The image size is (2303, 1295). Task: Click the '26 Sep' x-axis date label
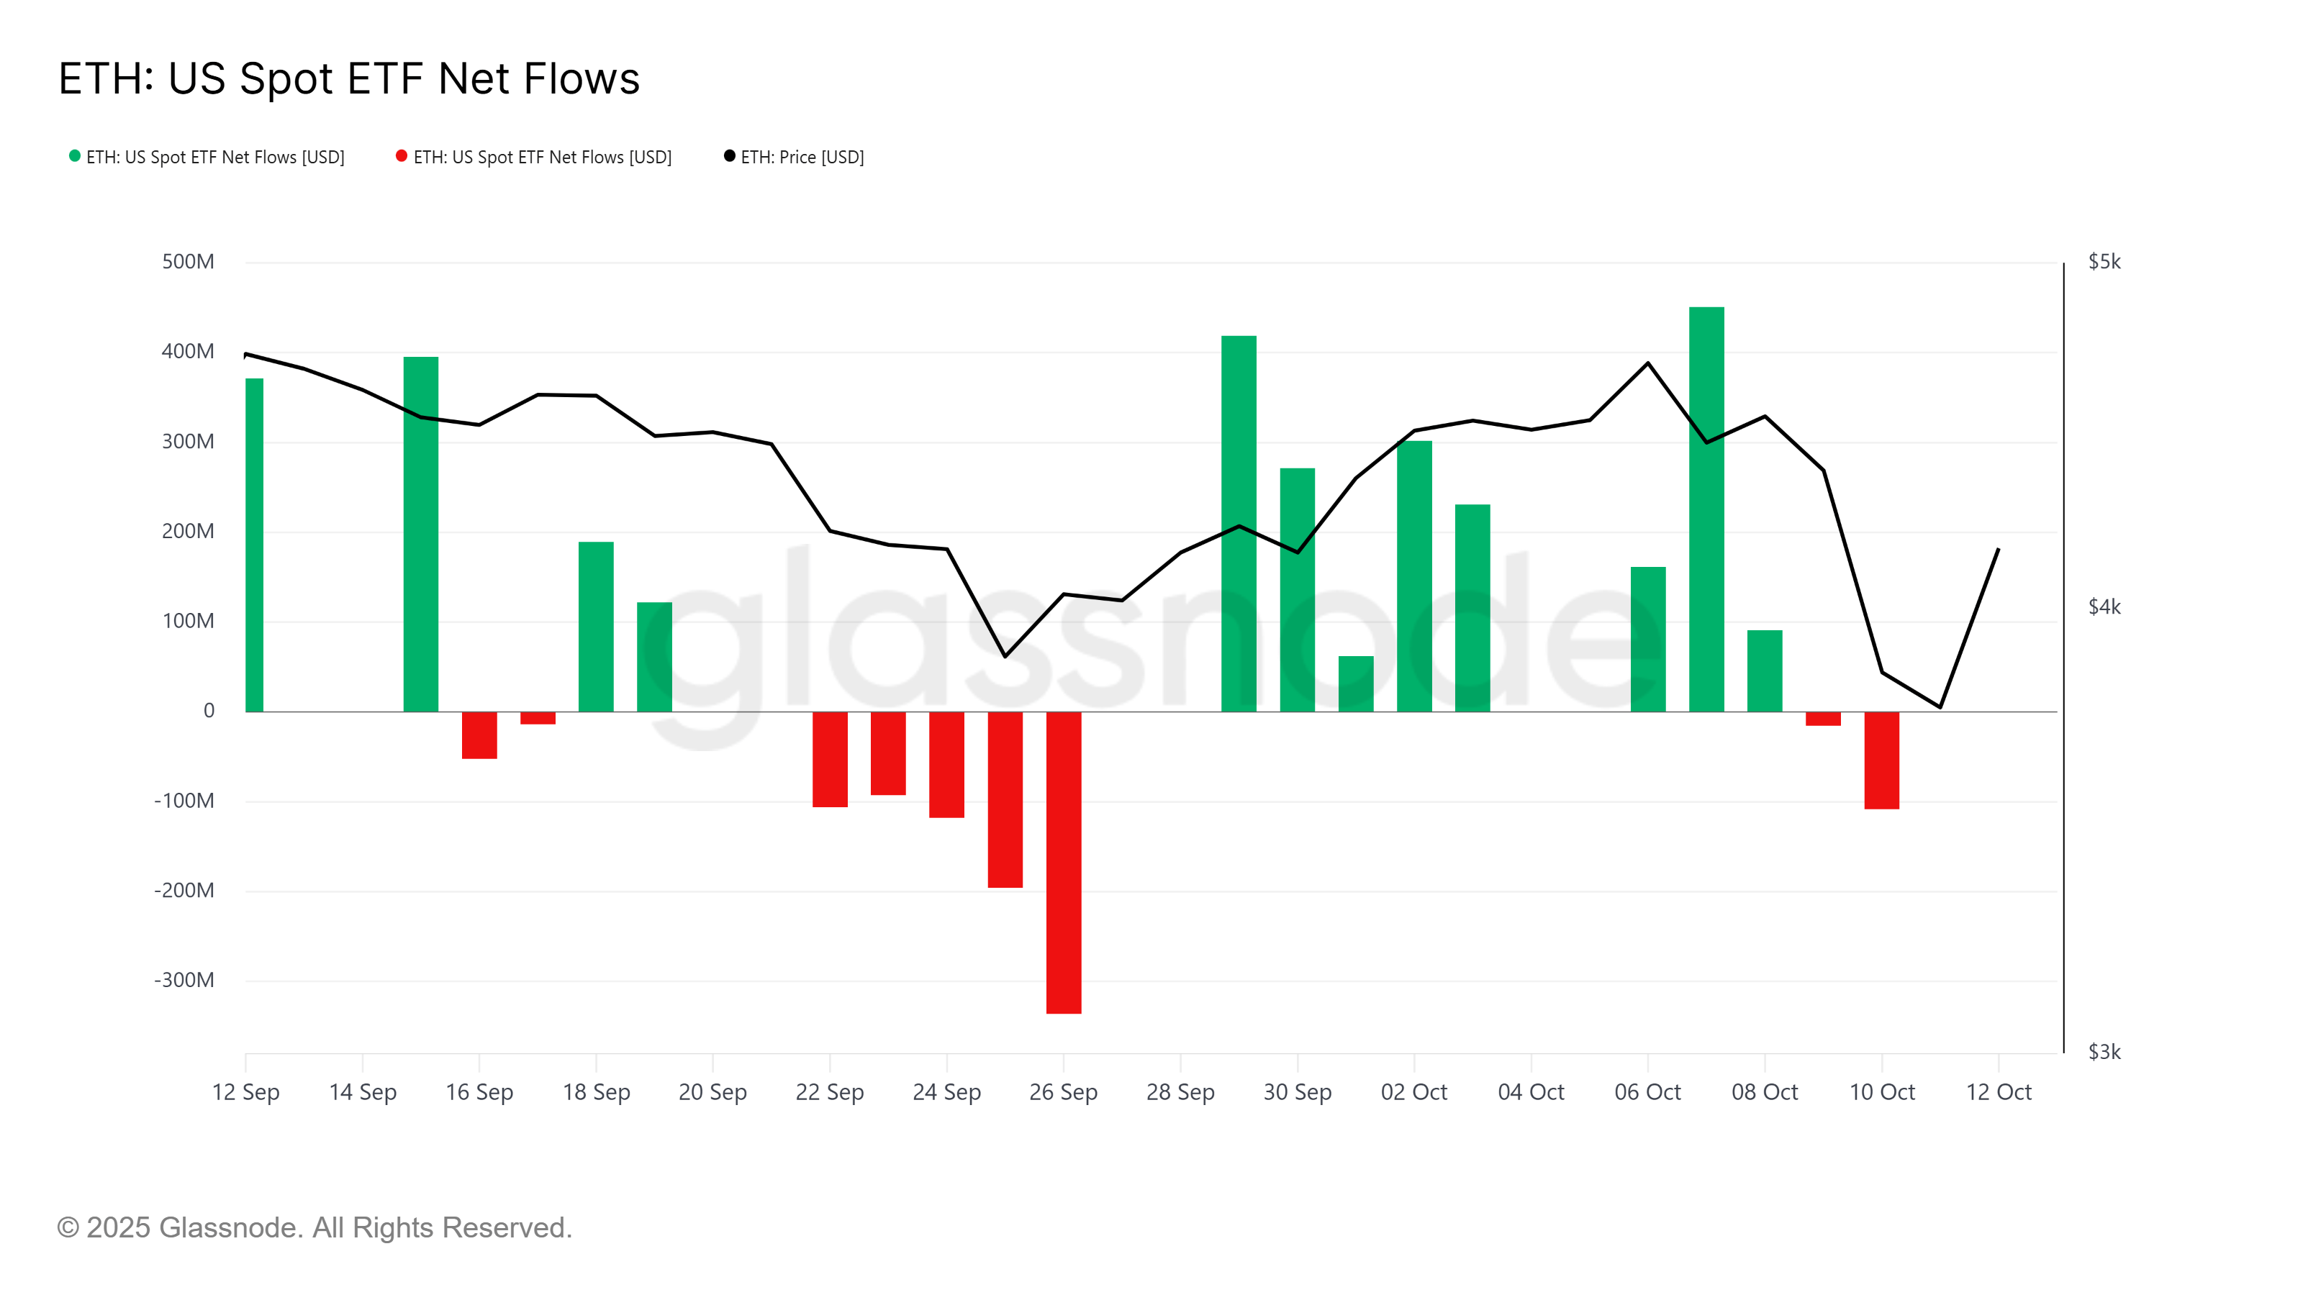1063,1092
